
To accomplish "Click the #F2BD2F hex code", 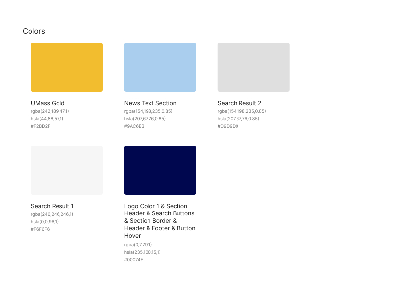I will point(41,126).
